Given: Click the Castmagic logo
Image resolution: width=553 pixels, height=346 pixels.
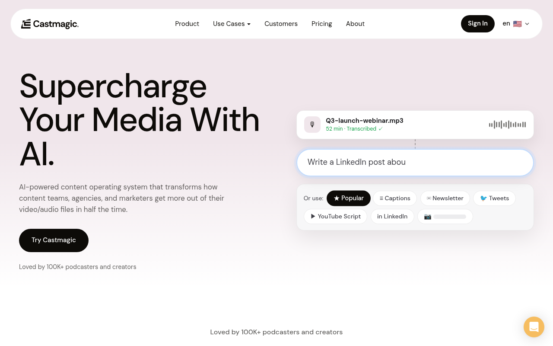Looking at the screenshot, I should [x=50, y=24].
